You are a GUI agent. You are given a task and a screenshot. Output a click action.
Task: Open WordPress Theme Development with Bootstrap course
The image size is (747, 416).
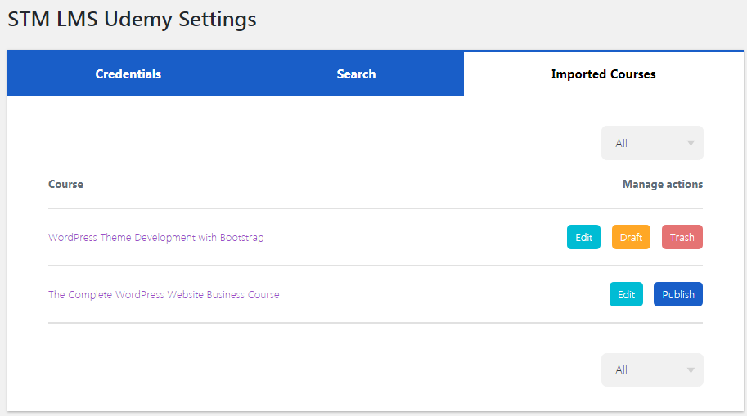tap(155, 238)
